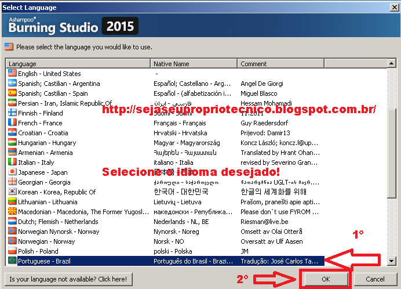
Task: Close the Select Language dialog
Action: pyautogui.click(x=394, y=8)
